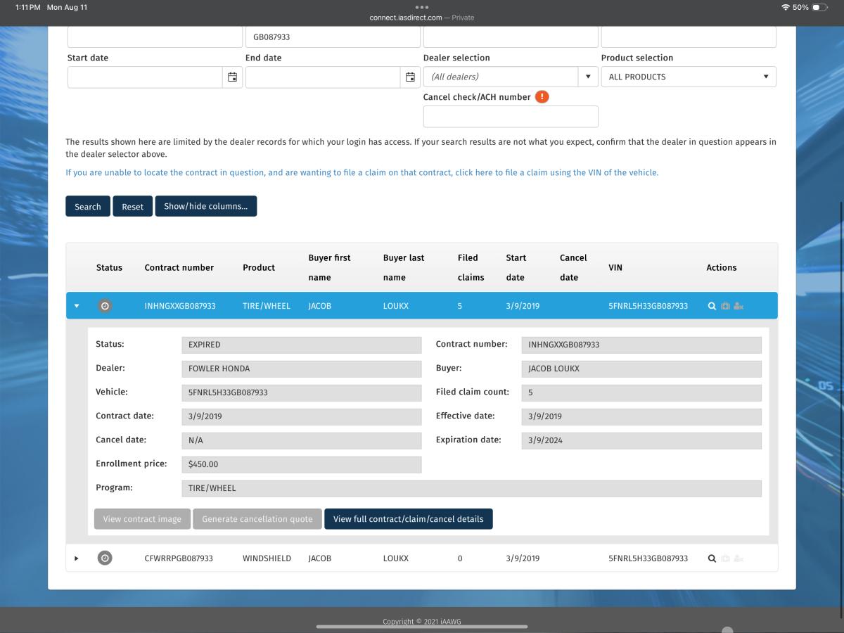The width and height of the screenshot is (844, 633).
Task: Click cancel-user icon in TIRE/WHEEL row
Action: click(738, 306)
